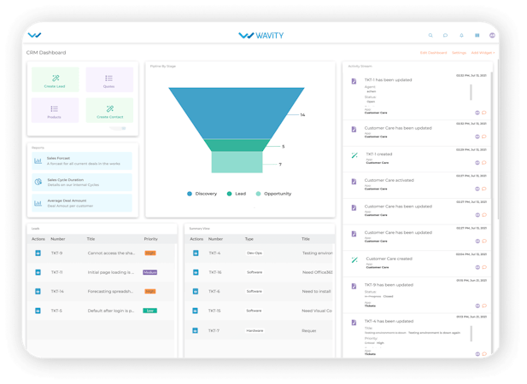Click the Create Contact tile
The image size is (527, 384).
(x=109, y=110)
